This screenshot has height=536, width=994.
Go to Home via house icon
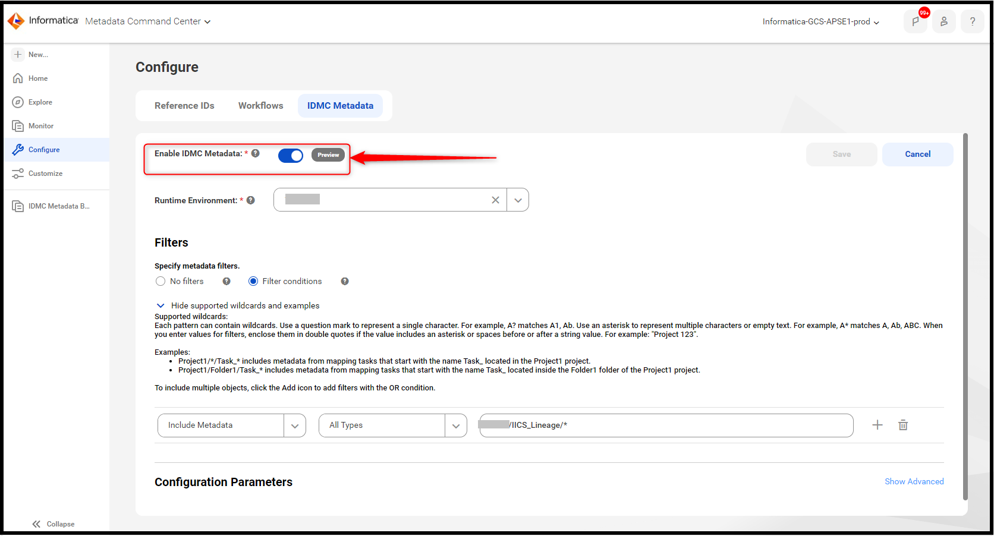[x=18, y=78]
